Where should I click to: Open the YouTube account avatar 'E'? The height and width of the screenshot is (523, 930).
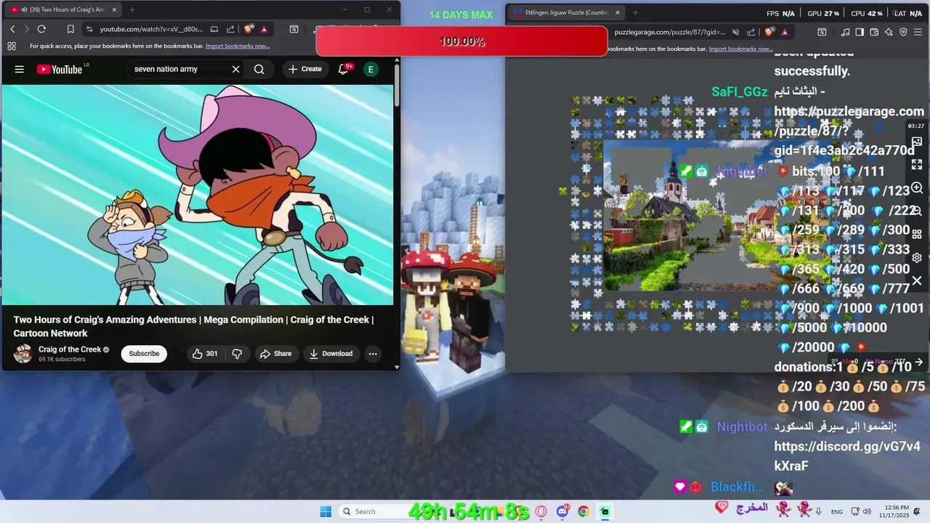[x=371, y=69]
